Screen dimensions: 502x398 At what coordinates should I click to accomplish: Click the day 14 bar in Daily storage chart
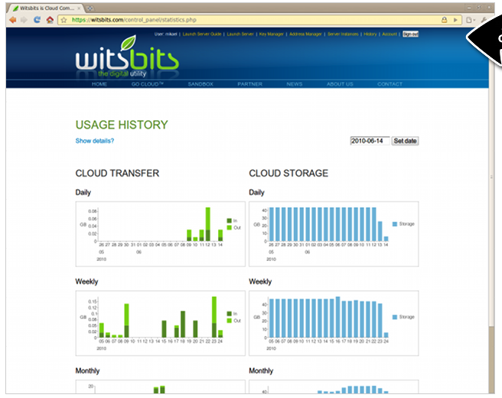coord(386,239)
